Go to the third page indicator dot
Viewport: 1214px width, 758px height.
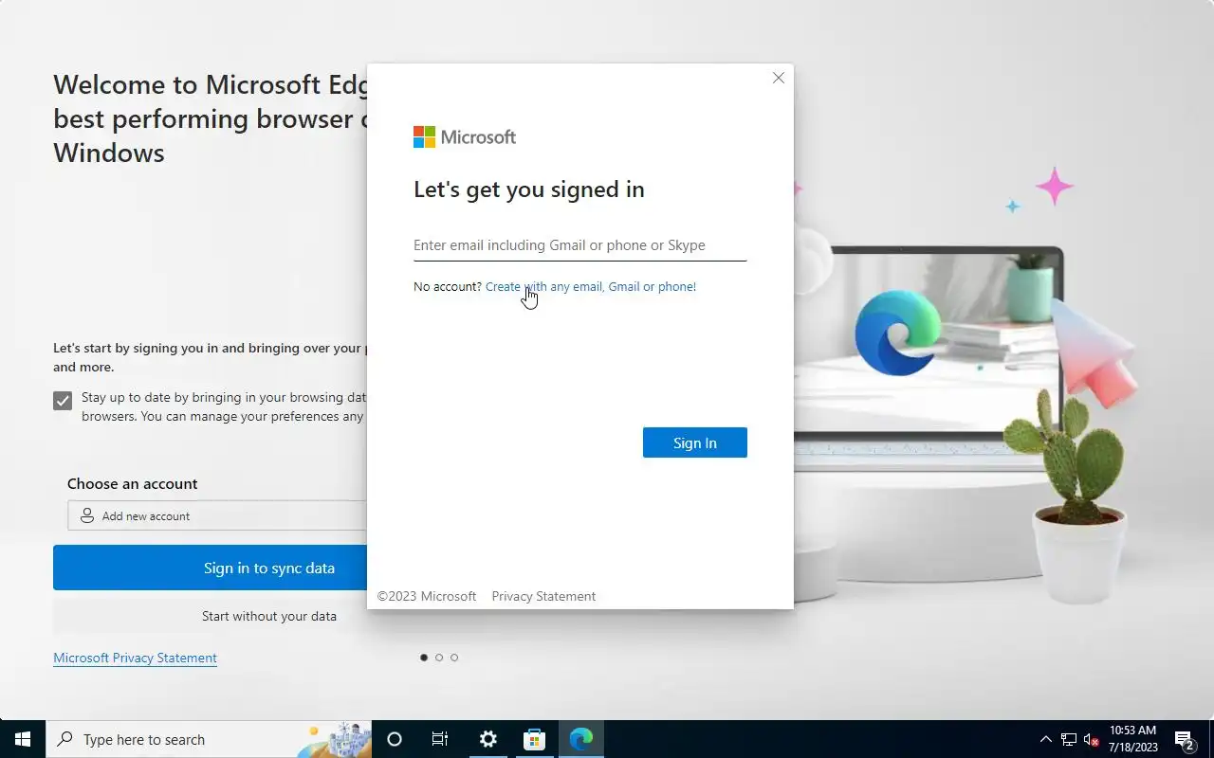coord(454,658)
